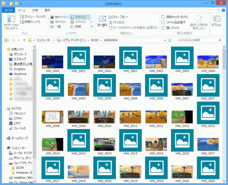
Task: Open Homegroup (ホームグループ) in the sidebar
Action: click(x=17, y=138)
